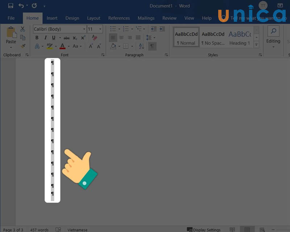Center align the text
Image resolution: width=290 pixels, height=232 pixels.
tap(121, 38)
